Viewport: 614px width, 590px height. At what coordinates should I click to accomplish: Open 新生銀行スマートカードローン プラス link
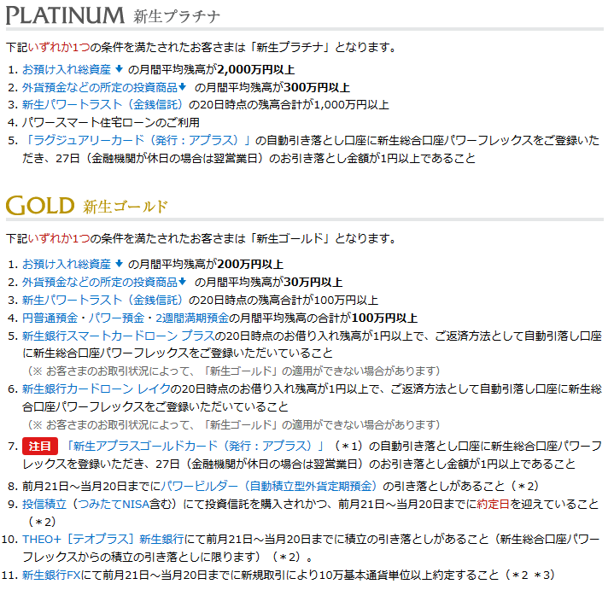pos(118,336)
